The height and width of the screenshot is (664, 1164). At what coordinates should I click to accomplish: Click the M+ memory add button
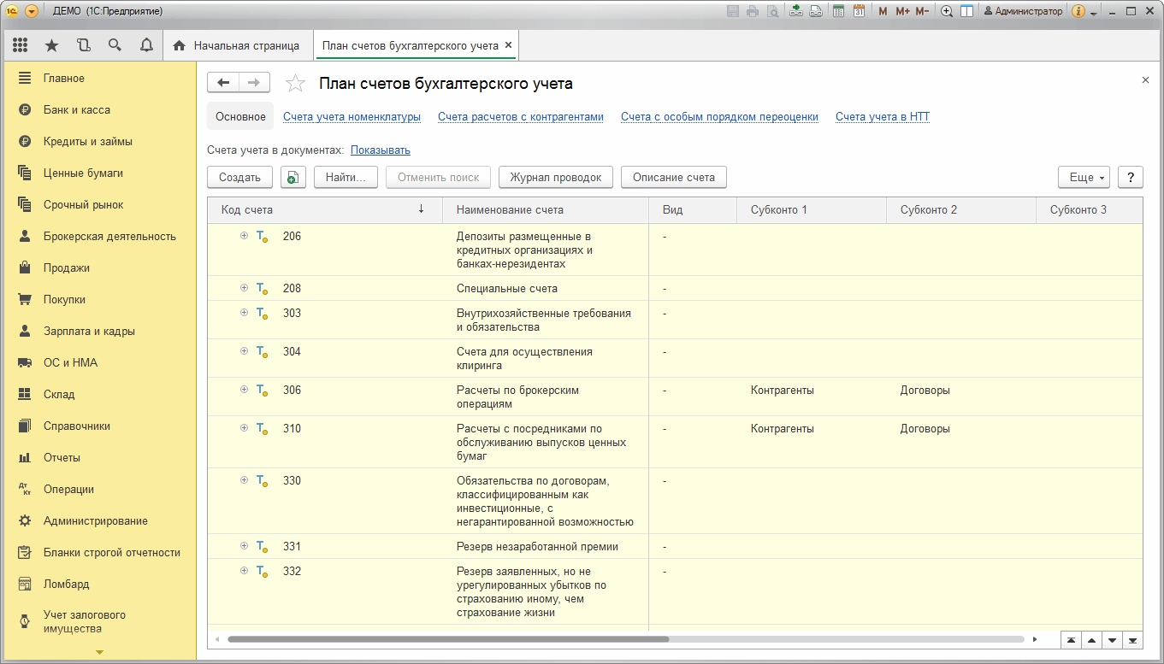(x=902, y=11)
